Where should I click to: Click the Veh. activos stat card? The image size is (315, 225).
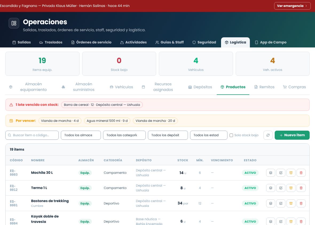273,64
